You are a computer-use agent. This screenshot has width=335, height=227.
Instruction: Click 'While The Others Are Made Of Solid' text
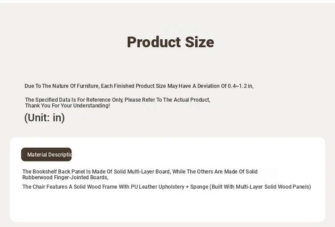pyautogui.click(x=215, y=172)
